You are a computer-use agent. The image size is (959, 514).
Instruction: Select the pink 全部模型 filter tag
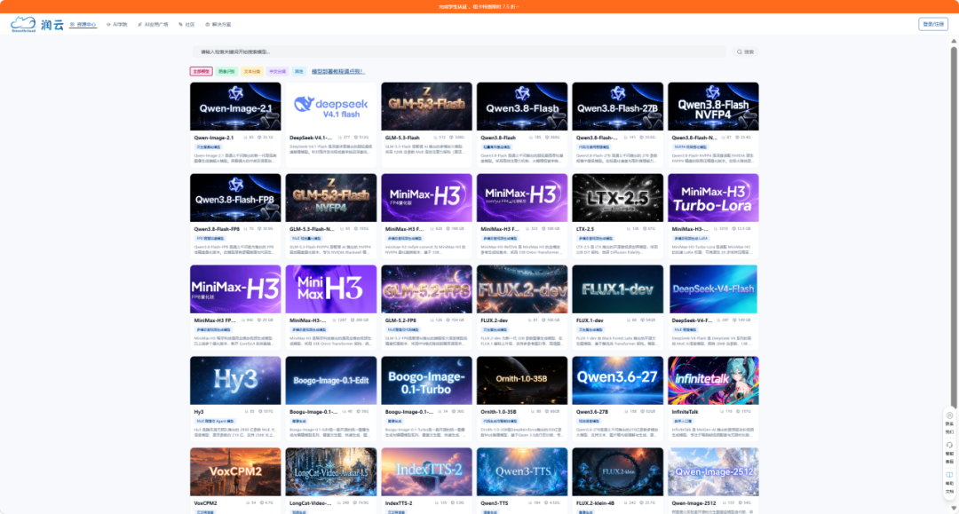[202, 72]
